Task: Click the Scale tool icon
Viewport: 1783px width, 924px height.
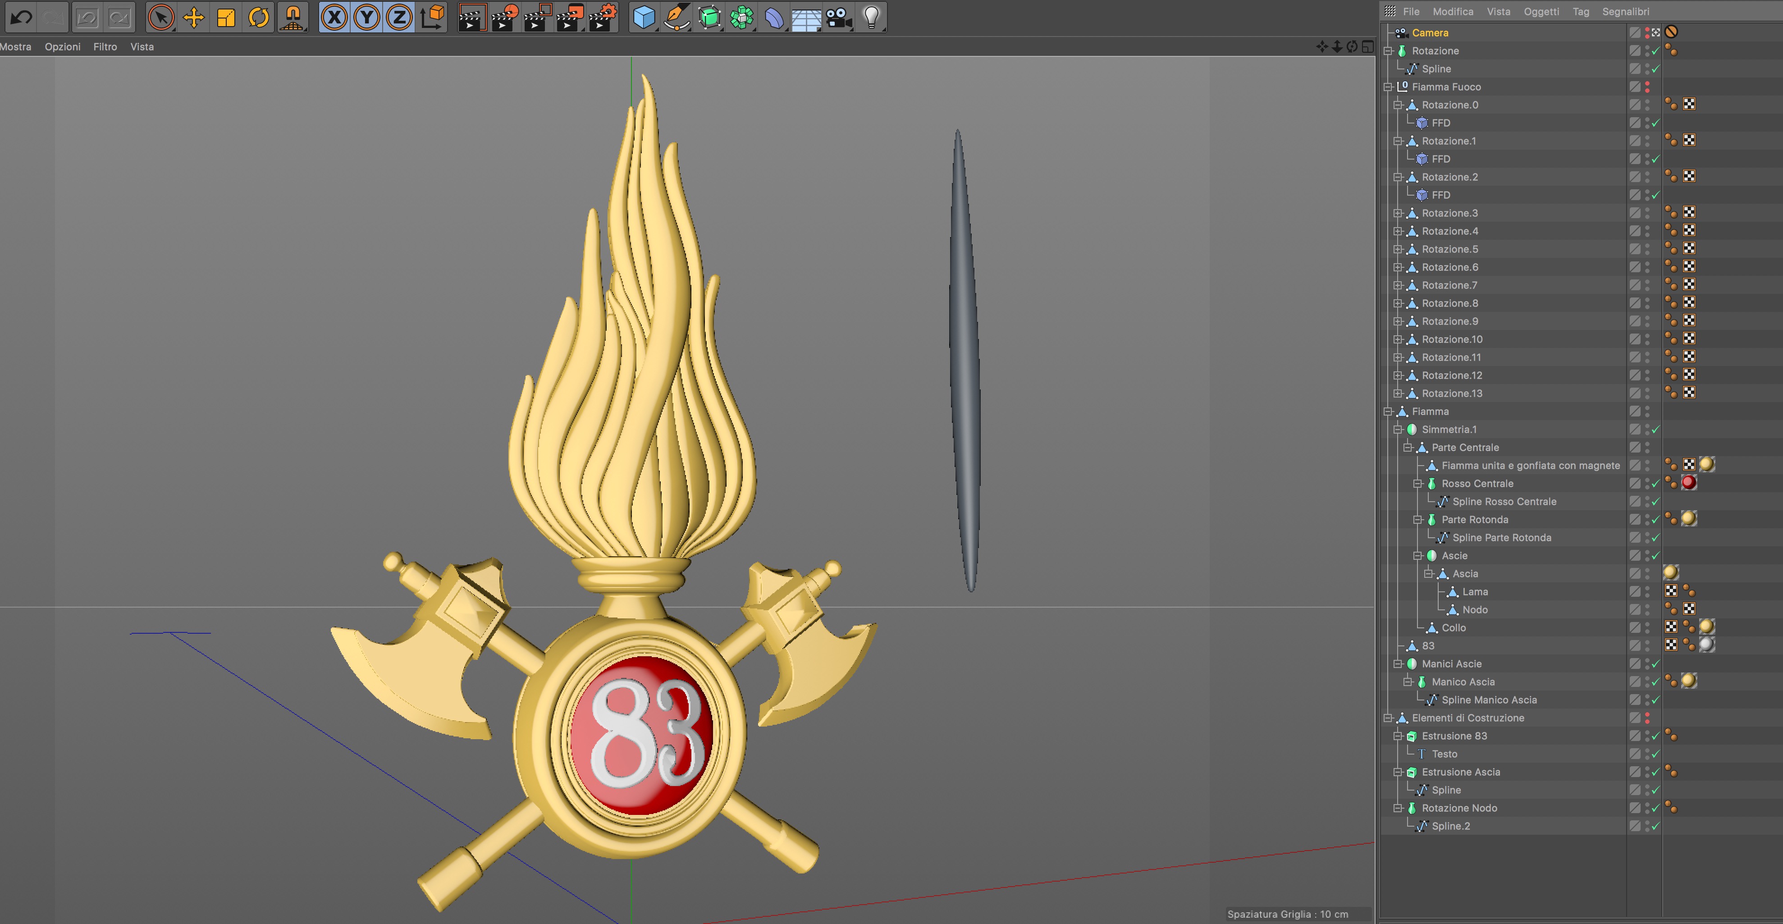Action: pyautogui.click(x=226, y=17)
